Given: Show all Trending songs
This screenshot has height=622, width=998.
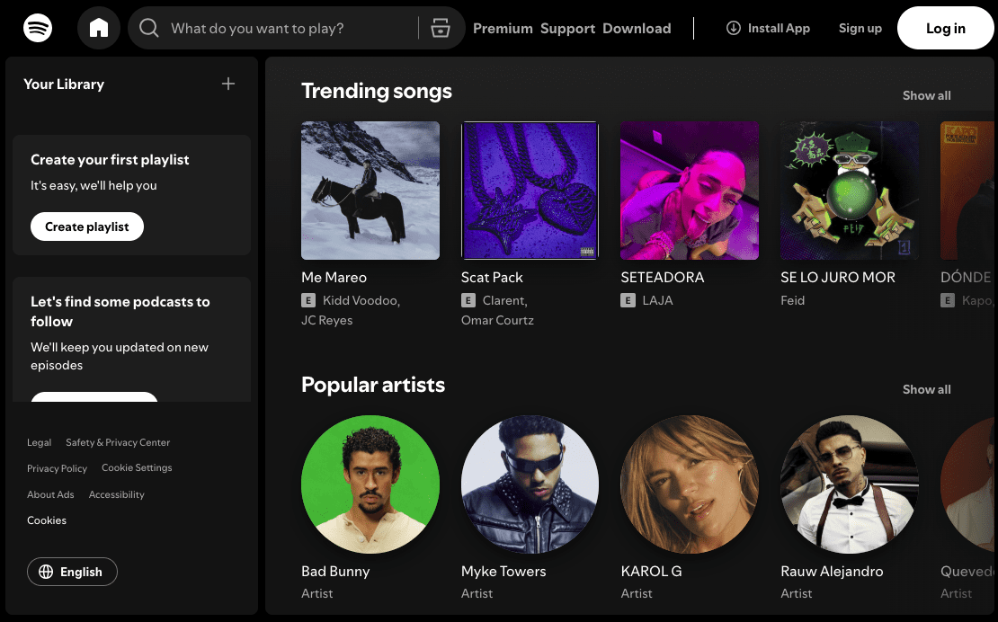Looking at the screenshot, I should pyautogui.click(x=927, y=95).
